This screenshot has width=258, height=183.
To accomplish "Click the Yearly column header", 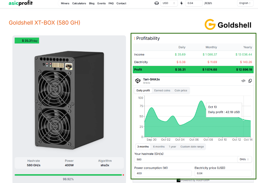I will [248, 47].
